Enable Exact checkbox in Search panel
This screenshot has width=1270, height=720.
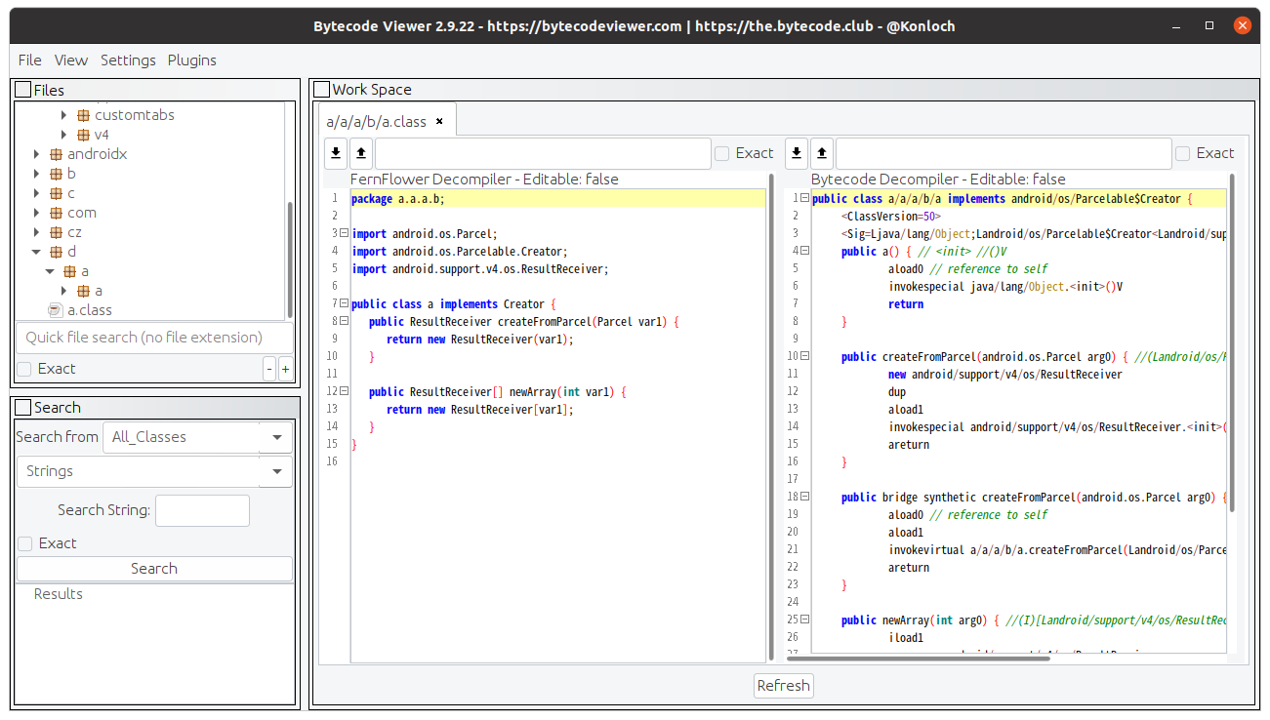pos(24,543)
